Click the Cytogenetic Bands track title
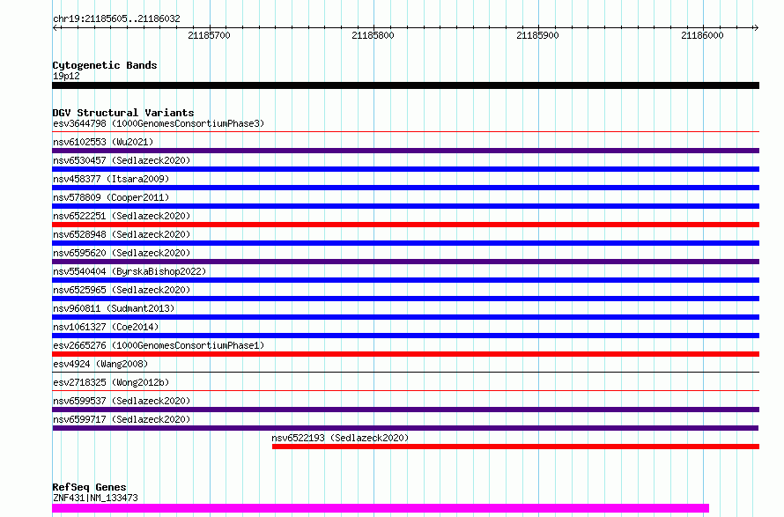The width and height of the screenshot is (784, 517). (105, 65)
